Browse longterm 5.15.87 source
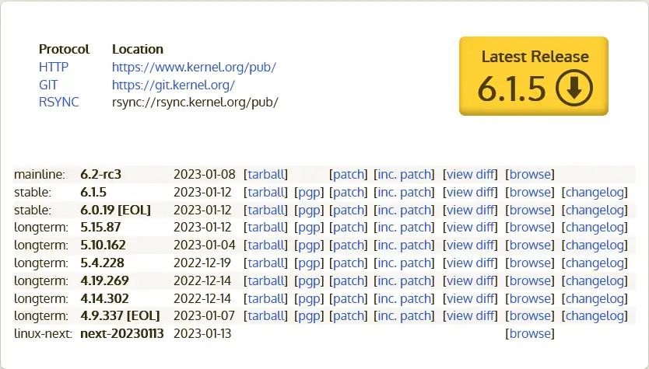 (x=530, y=228)
